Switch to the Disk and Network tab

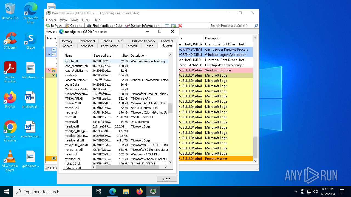(x=144, y=41)
